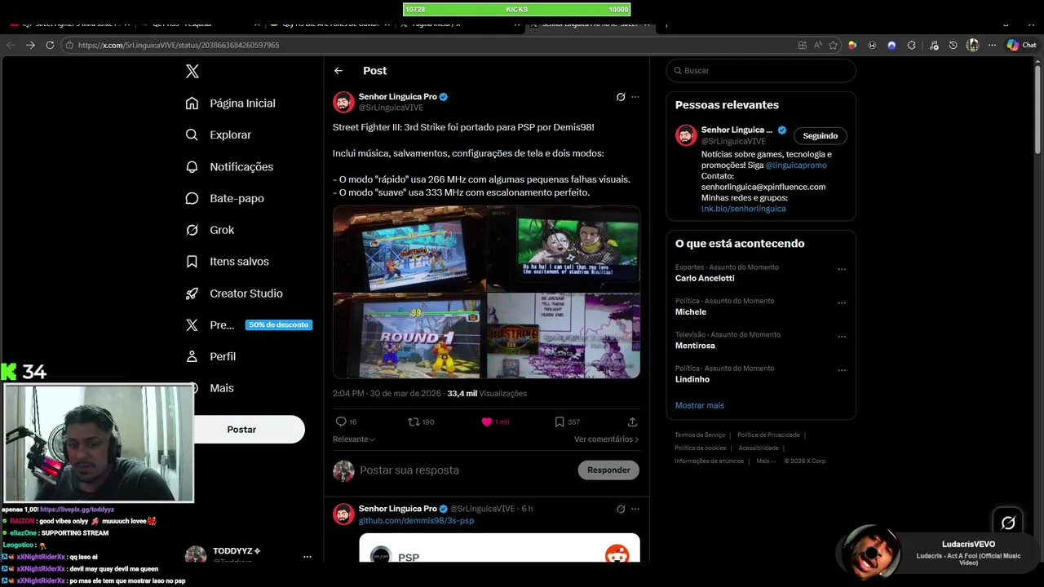Click Ver comentários link

tap(606, 439)
